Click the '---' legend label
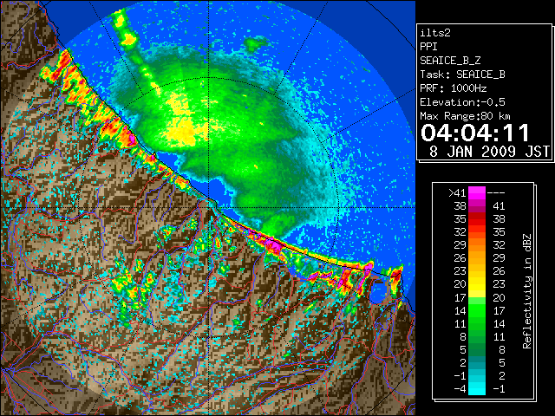Viewport: 555px width, 416px height. [x=496, y=193]
